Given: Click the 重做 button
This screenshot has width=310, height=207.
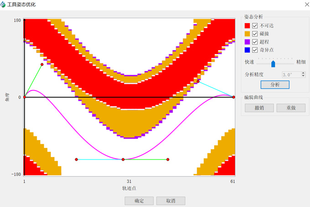Looking at the screenshot, I should pos(291,108).
